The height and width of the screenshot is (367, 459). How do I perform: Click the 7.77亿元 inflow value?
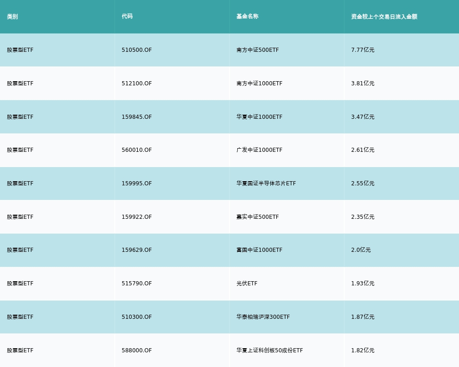click(363, 50)
